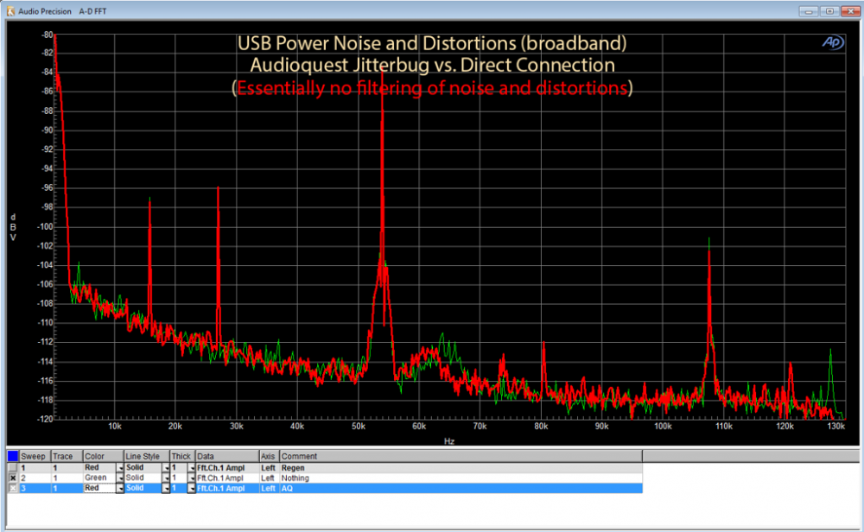
Task: Open the Color dropdown for sweep 1
Action: (x=119, y=467)
